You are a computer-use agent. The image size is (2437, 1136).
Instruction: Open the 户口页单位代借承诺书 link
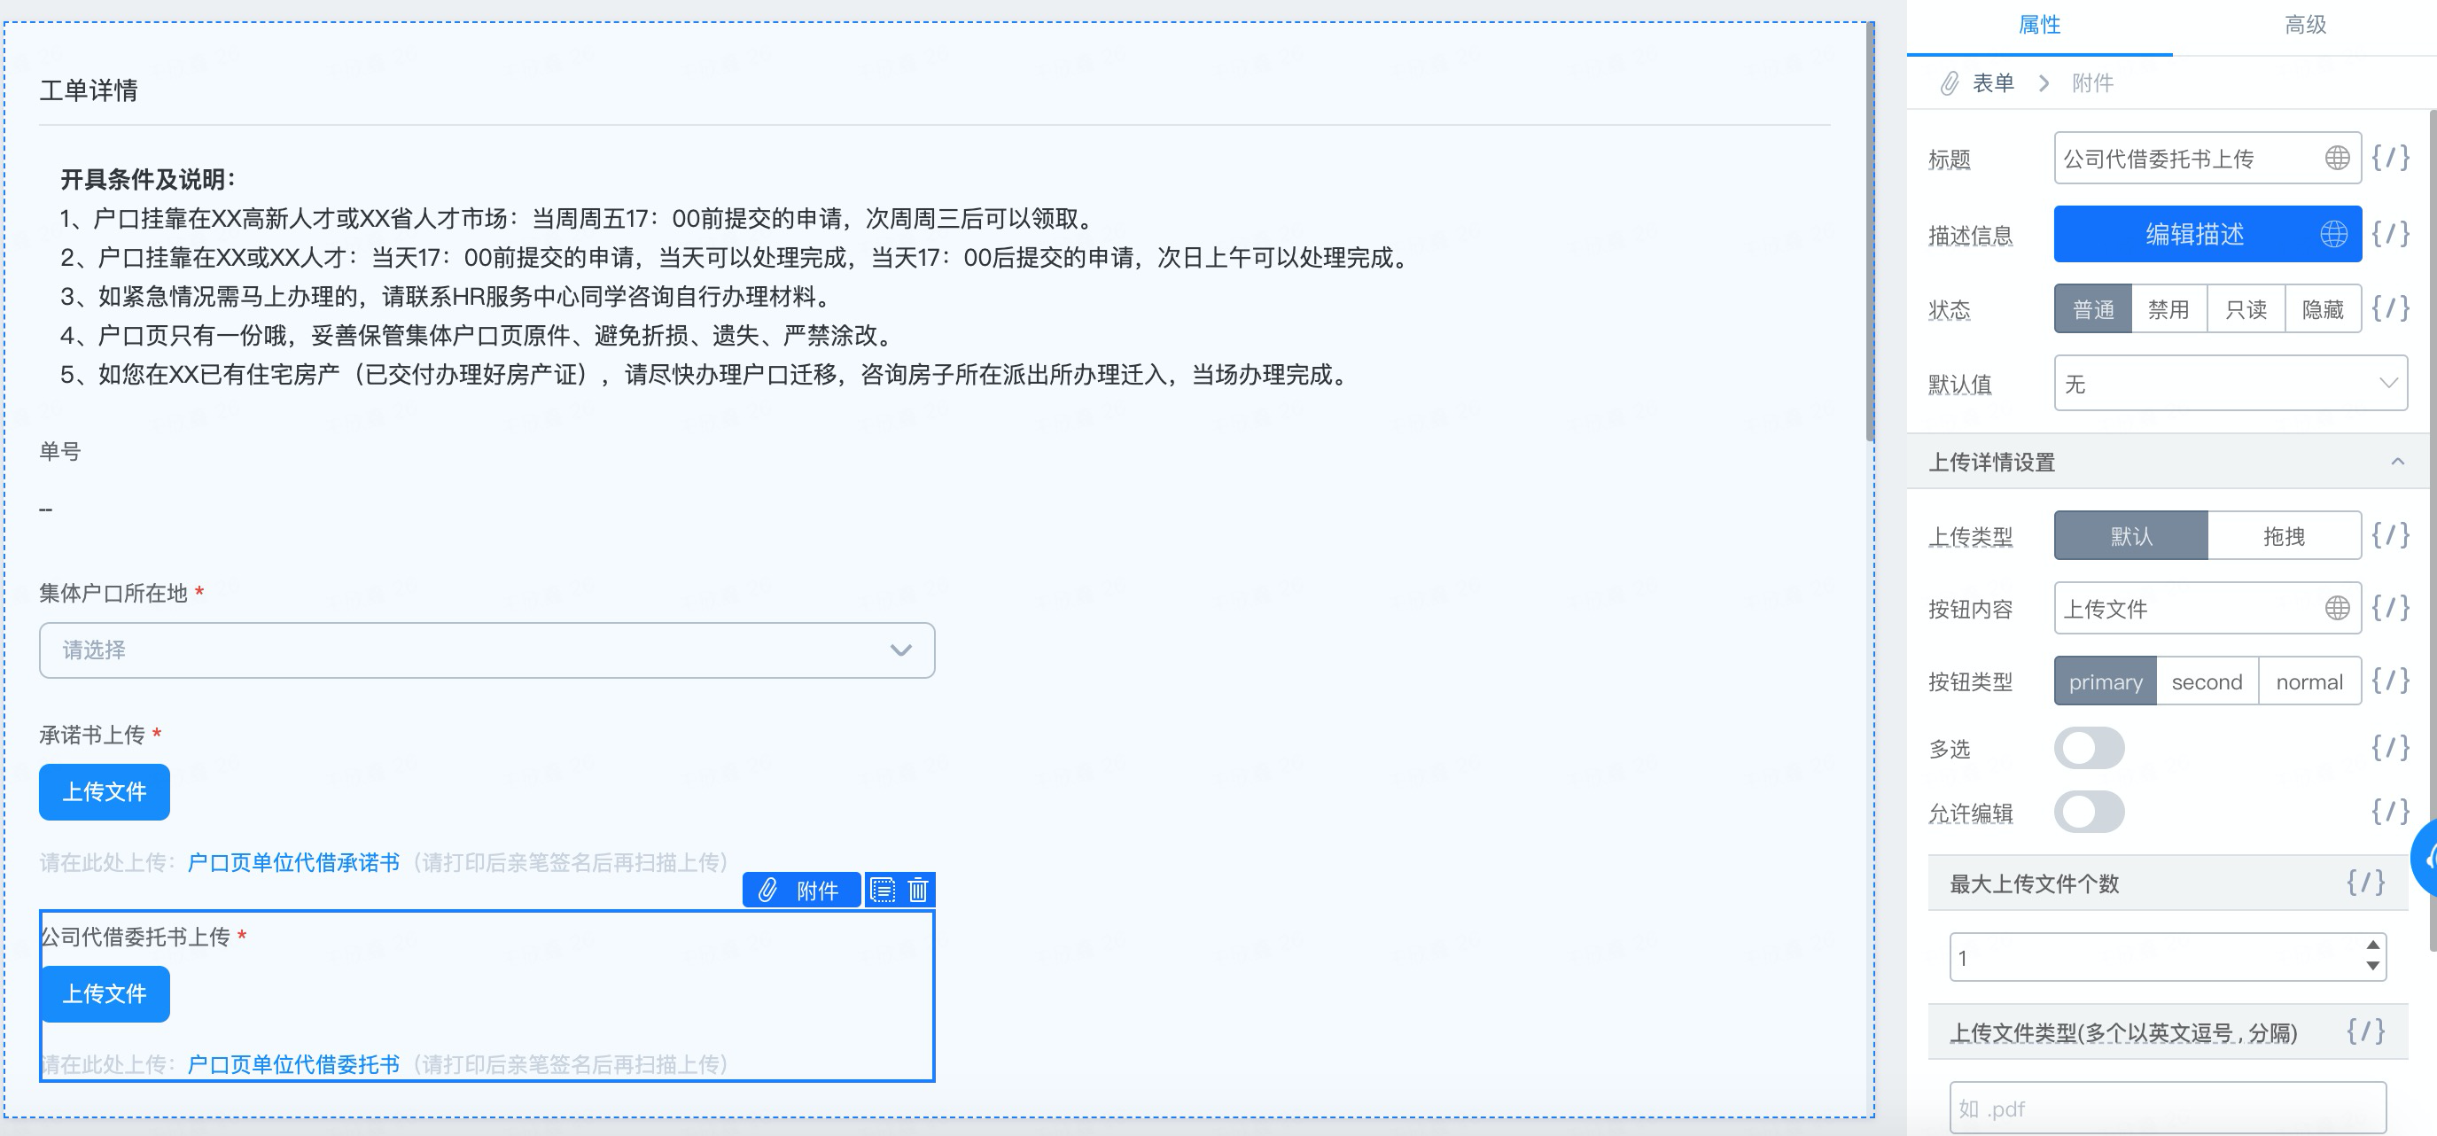[x=293, y=861]
